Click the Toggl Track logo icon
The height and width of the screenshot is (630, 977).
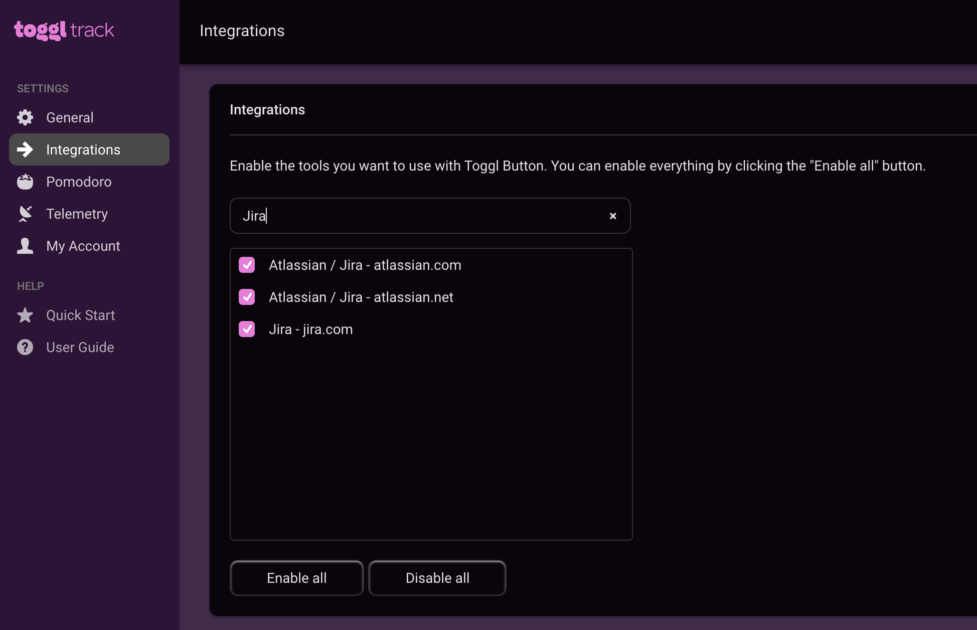coord(64,31)
